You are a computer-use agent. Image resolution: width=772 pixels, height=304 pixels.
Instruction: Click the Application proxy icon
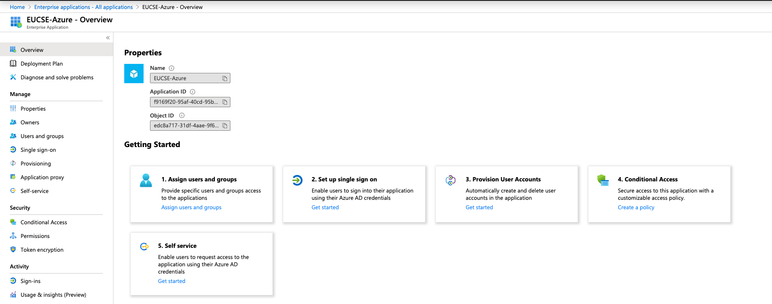point(13,177)
